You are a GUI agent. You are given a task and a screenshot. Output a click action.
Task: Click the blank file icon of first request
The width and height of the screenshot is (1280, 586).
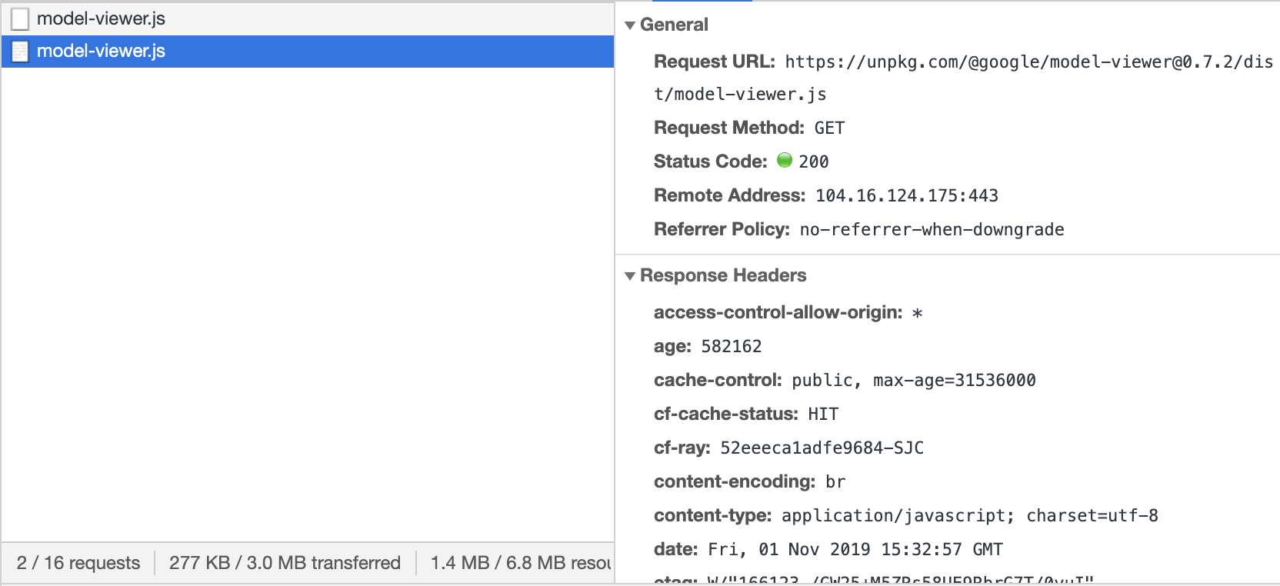20,19
